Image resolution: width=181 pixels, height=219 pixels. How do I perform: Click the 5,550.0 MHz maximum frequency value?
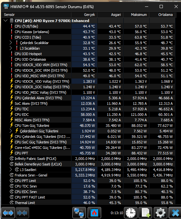click(137, 175)
